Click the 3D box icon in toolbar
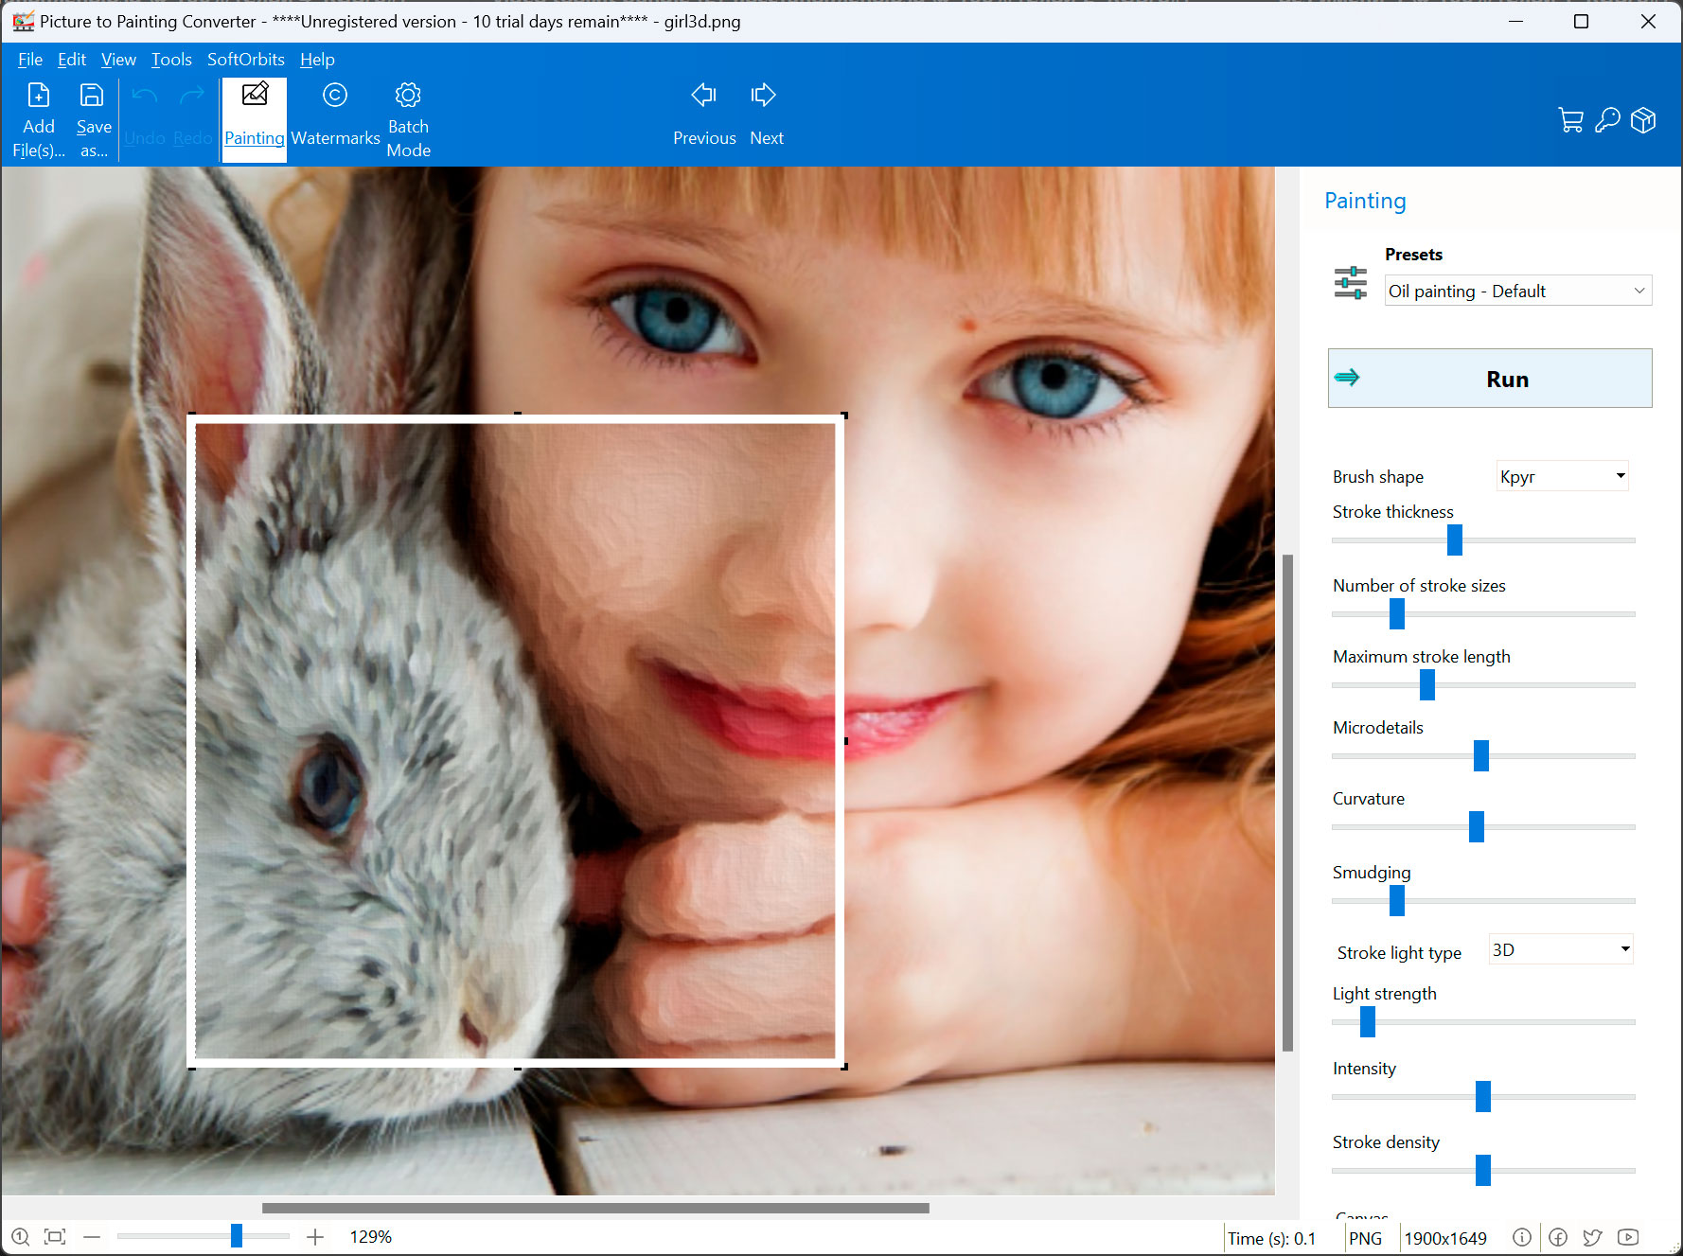The image size is (1683, 1256). click(x=1643, y=120)
